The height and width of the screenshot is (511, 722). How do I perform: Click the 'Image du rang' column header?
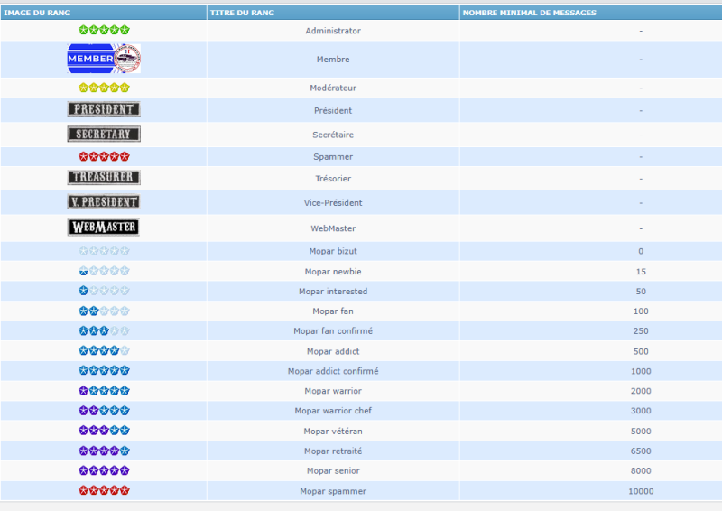[x=104, y=13]
